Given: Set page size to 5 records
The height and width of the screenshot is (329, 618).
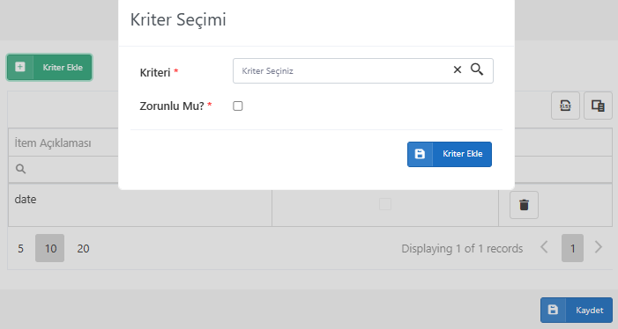Looking at the screenshot, I should click(20, 248).
